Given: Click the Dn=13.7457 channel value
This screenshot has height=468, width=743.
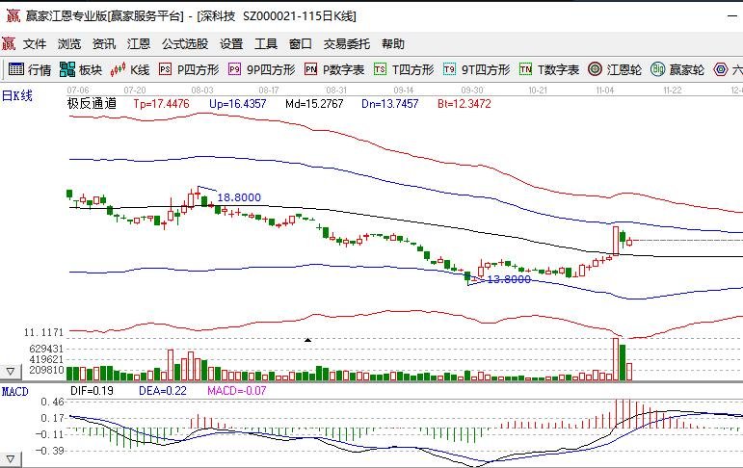Looking at the screenshot, I should (x=390, y=104).
